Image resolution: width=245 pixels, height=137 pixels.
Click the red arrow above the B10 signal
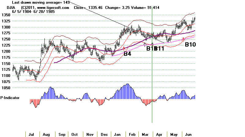[x=184, y=39]
